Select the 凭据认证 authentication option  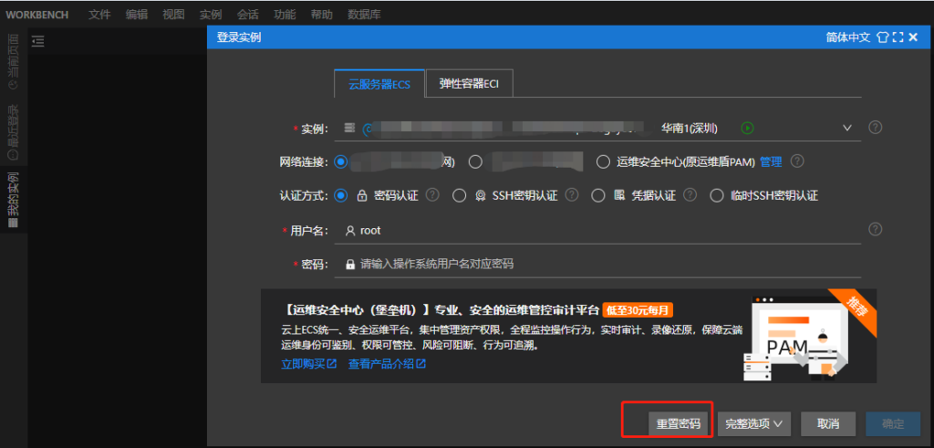pos(598,195)
